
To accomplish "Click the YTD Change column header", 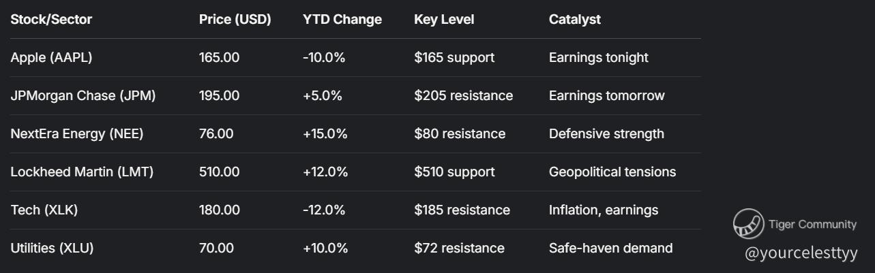I will 342,20.
